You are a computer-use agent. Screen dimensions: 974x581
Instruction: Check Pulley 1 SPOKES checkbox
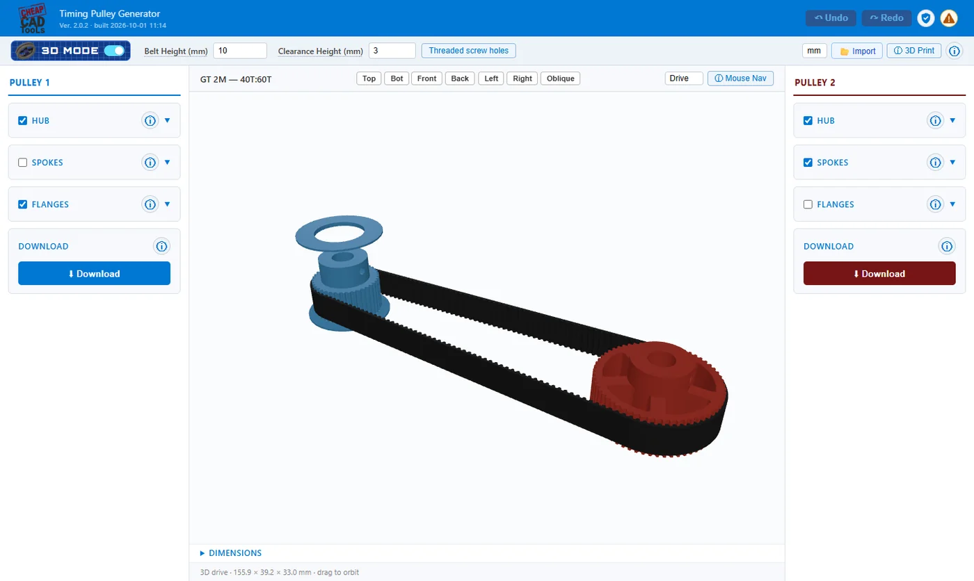click(x=22, y=163)
